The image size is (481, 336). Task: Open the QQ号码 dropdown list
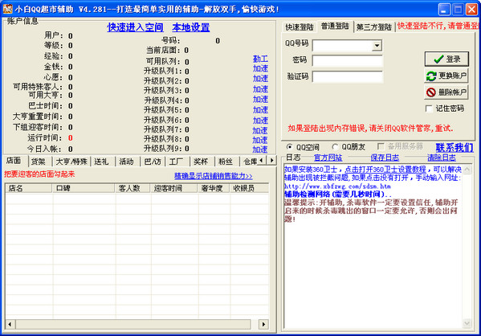[x=377, y=46]
